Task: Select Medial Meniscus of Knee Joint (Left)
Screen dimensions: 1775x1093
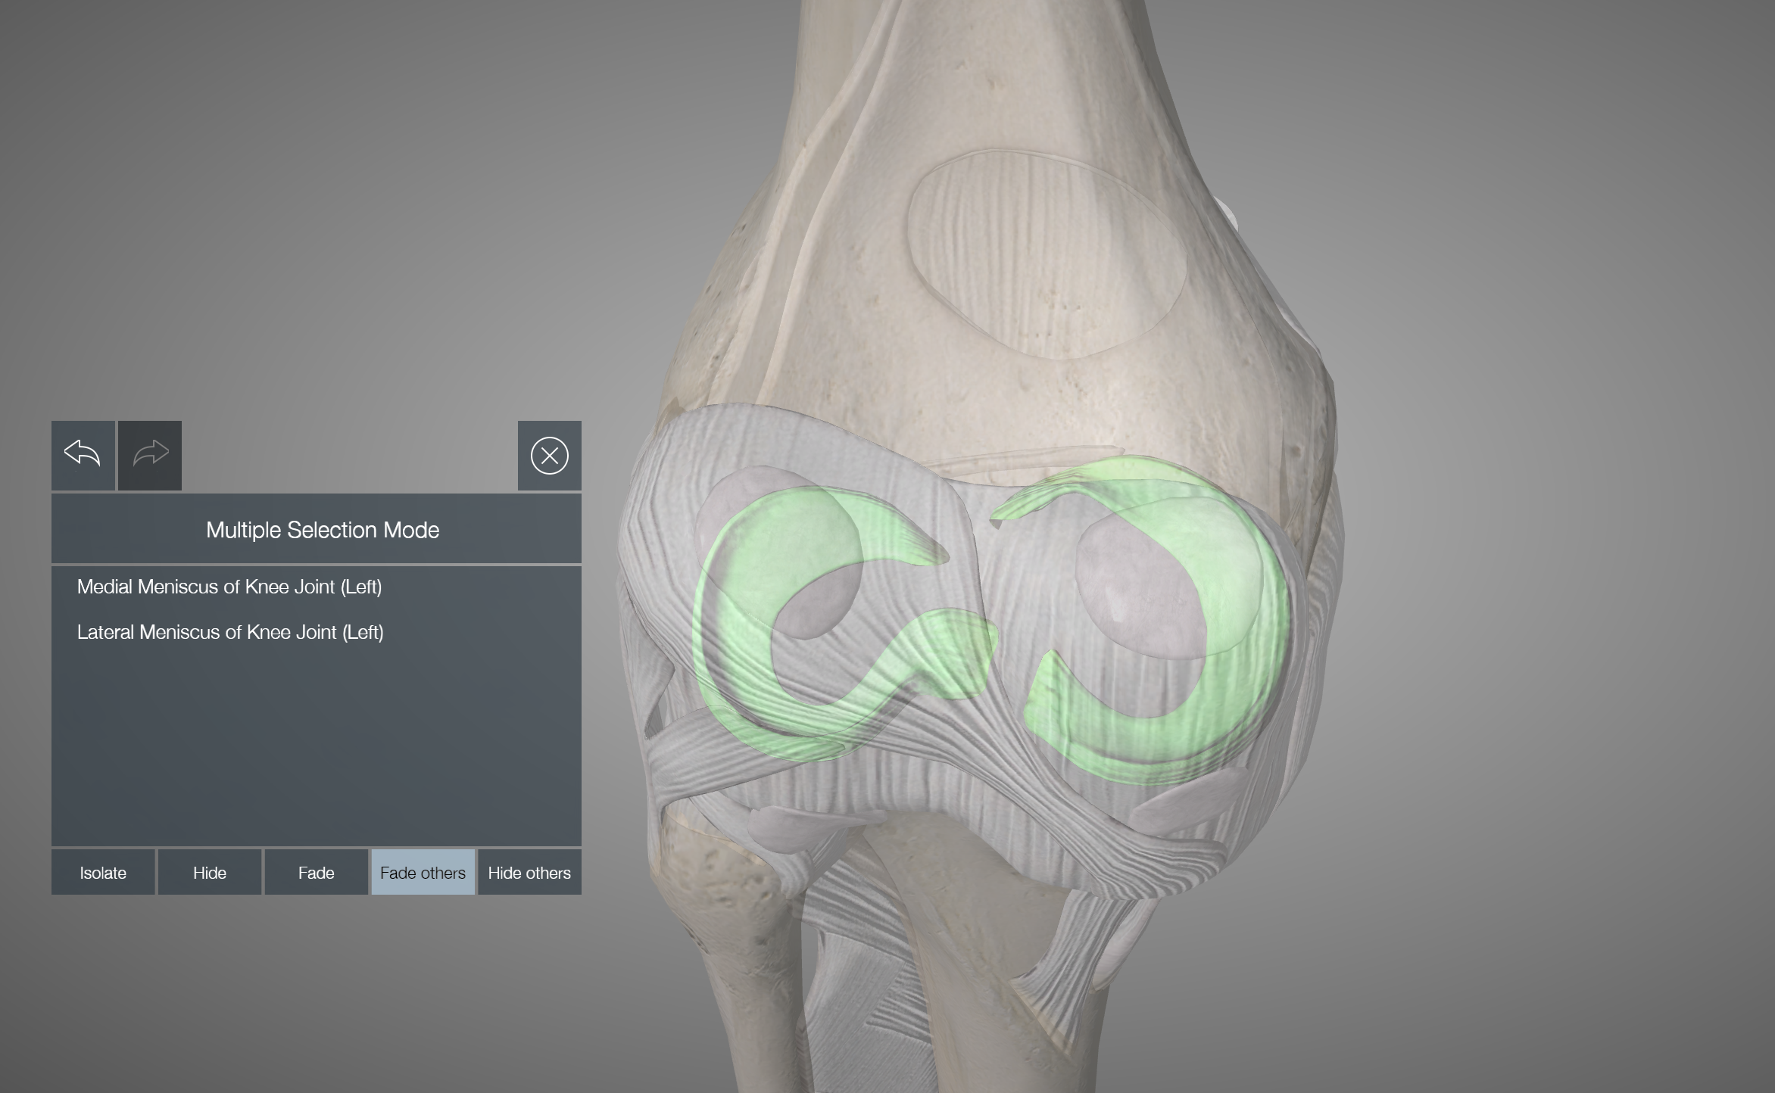Action: tap(229, 587)
